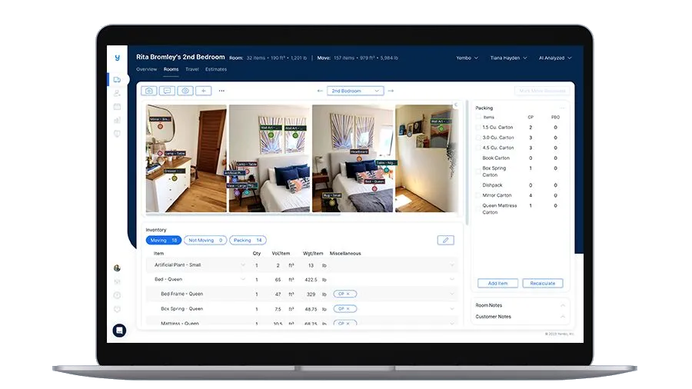Screen dimensions: 692x389
Task: Click the Book Carton row label
Action: coord(496,158)
